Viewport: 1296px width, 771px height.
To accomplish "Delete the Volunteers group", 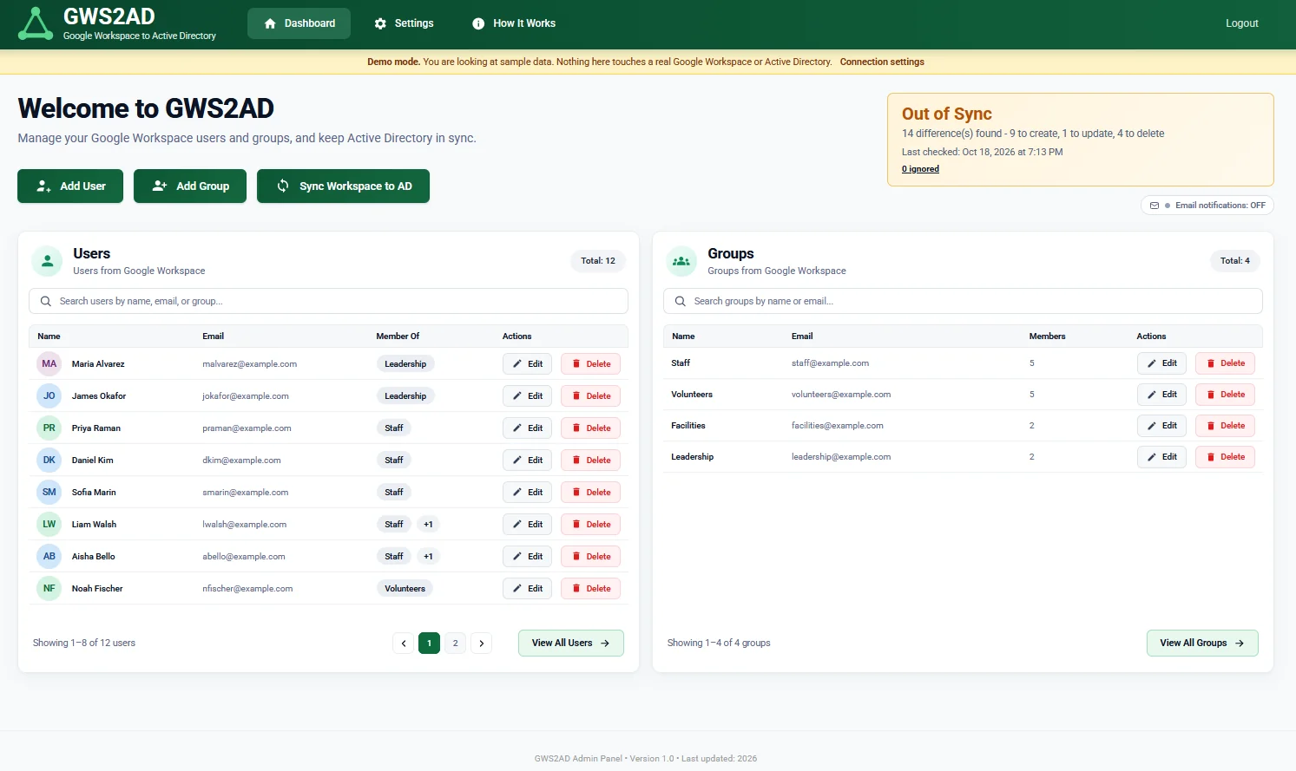I will tap(1225, 395).
